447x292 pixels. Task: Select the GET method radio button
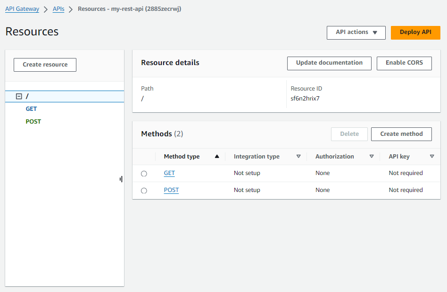[x=144, y=174]
